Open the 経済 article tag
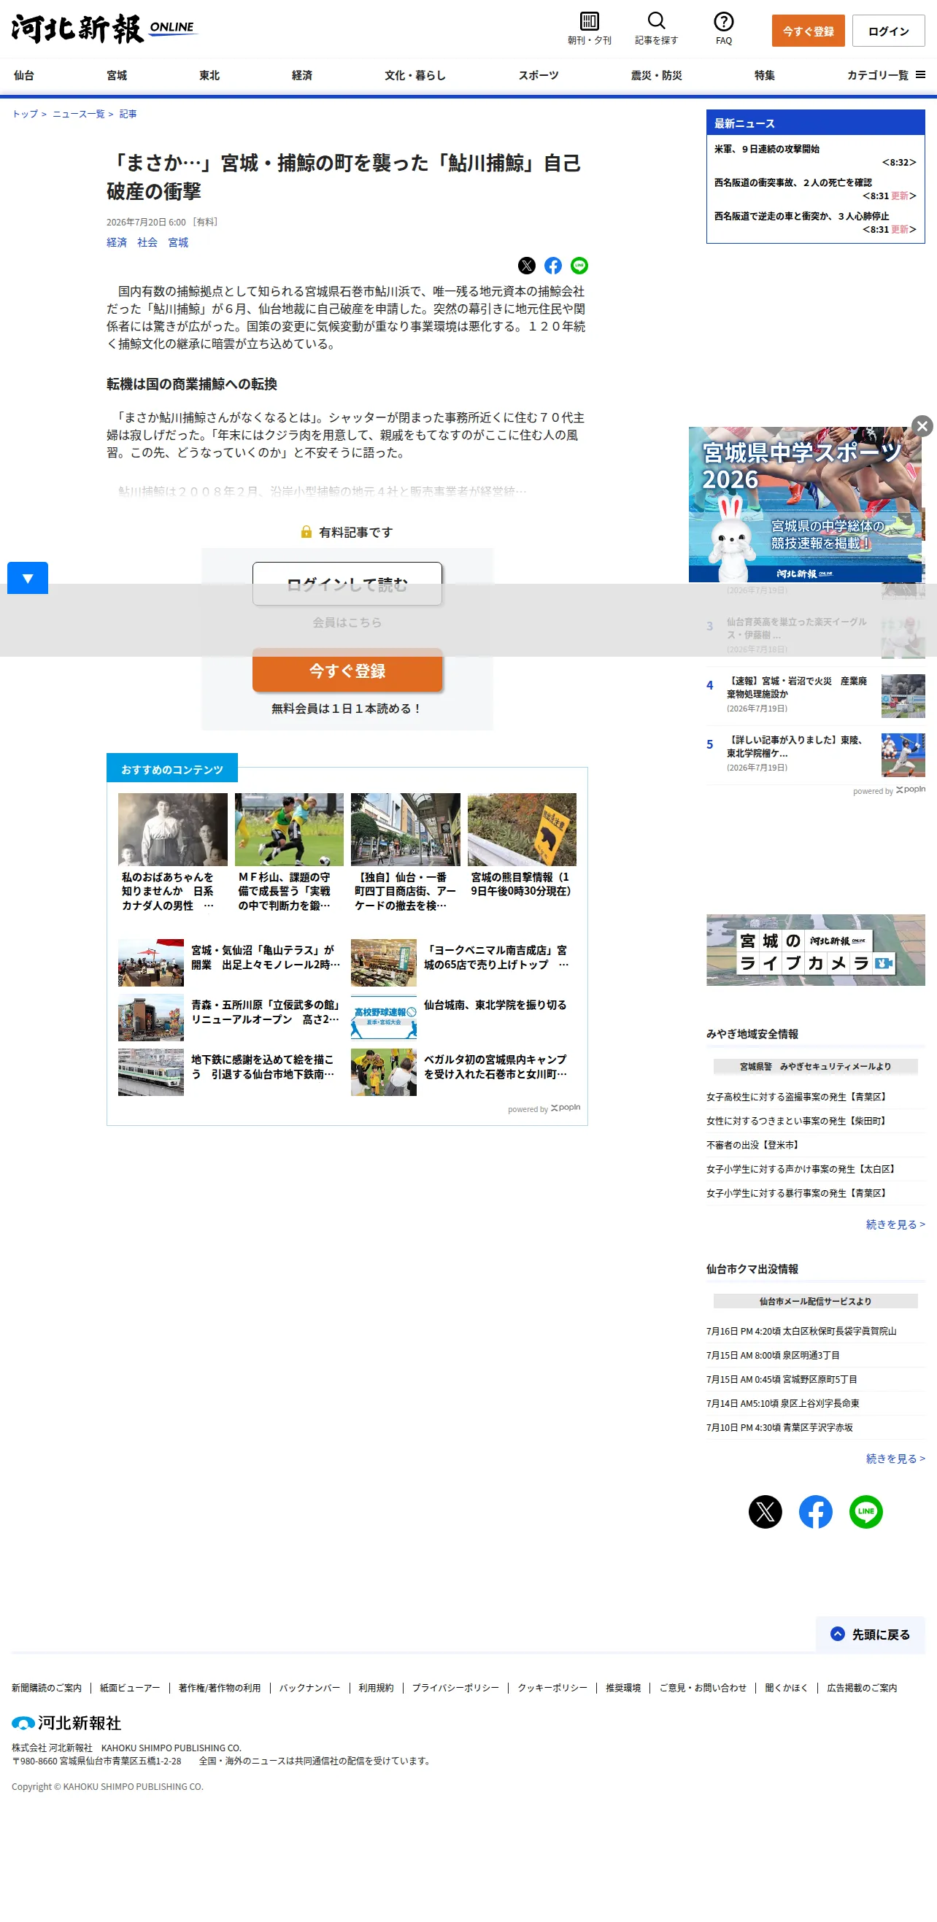This screenshot has width=937, height=1922. tap(116, 242)
